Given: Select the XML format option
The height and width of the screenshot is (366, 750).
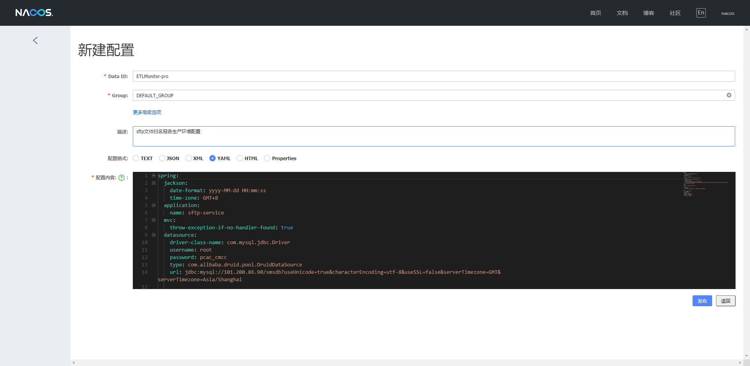Looking at the screenshot, I should [x=189, y=158].
